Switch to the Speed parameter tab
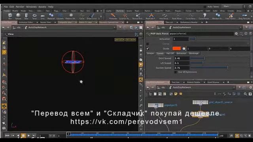The height and width of the screenshot is (142, 253). pyautogui.click(x=160, y=53)
